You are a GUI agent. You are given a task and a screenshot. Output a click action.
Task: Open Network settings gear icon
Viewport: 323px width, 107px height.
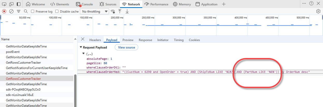pyautogui.click(x=318, y=11)
